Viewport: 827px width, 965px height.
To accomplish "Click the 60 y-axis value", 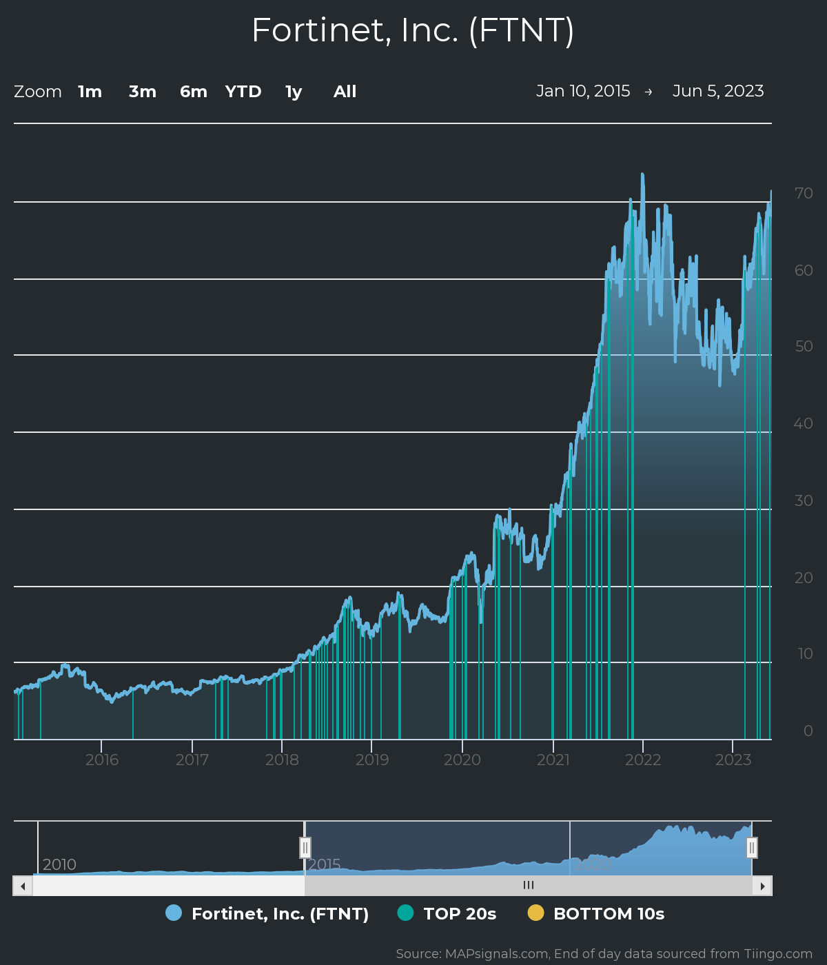I will (x=804, y=270).
